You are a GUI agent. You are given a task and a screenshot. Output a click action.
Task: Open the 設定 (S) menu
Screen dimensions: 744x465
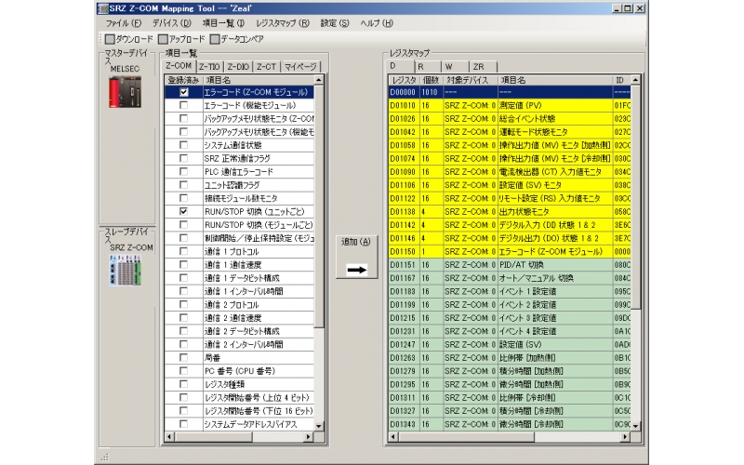pyautogui.click(x=335, y=23)
